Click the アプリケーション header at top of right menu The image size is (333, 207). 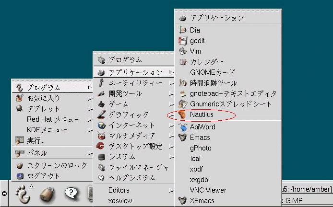[x=228, y=18]
